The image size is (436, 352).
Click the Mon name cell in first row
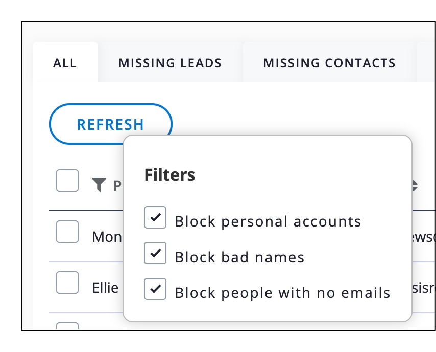[x=107, y=237]
